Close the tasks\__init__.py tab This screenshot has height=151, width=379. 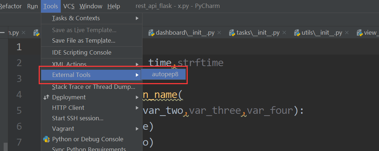pos(284,33)
